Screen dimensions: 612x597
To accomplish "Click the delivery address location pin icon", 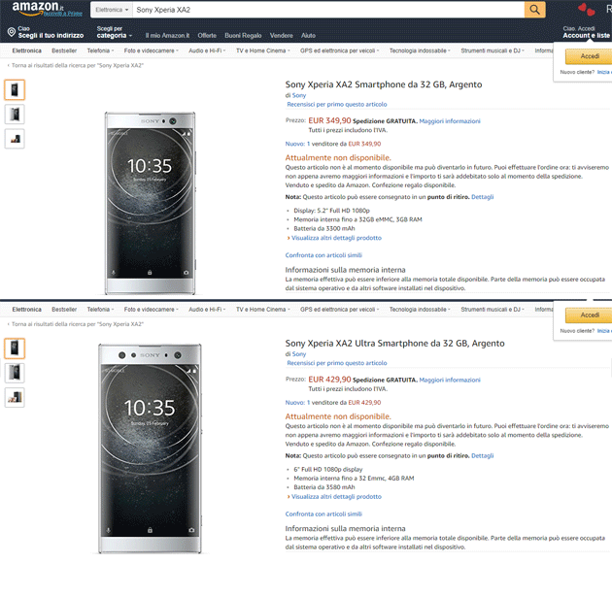I will (11, 32).
